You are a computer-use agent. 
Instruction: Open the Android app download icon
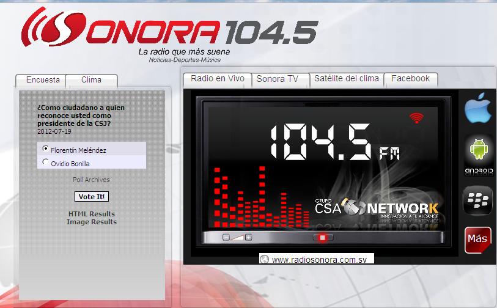pos(479,156)
